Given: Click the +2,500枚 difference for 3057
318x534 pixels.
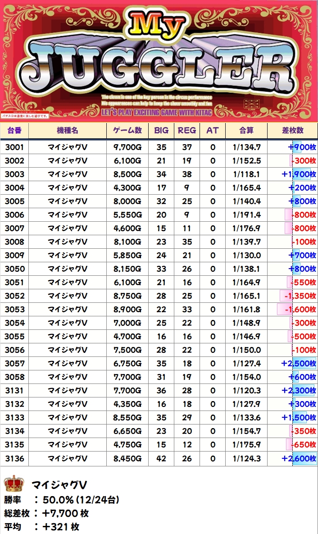Looking at the screenshot, I should 299,363.
